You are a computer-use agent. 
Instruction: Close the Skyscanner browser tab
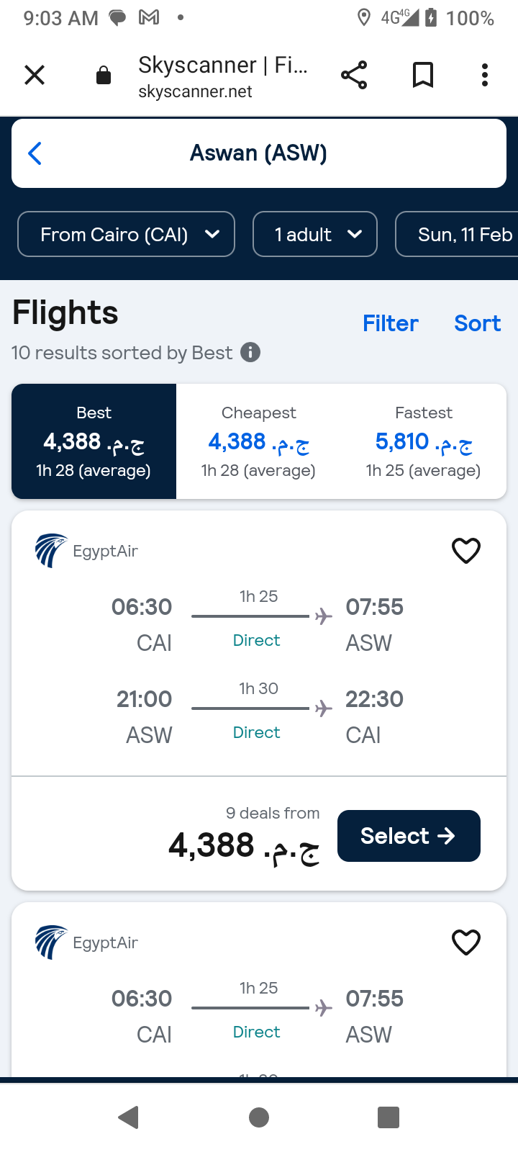click(35, 75)
